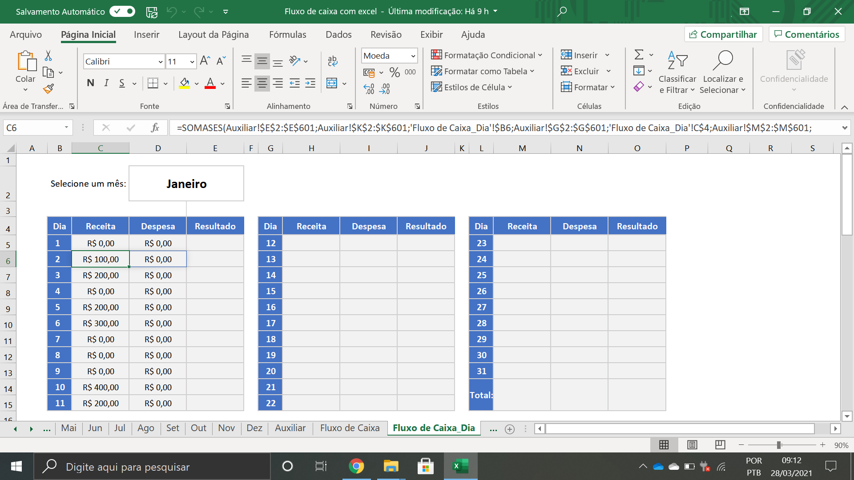Expand the formula bar chevron
This screenshot has height=480, width=854.
point(844,128)
